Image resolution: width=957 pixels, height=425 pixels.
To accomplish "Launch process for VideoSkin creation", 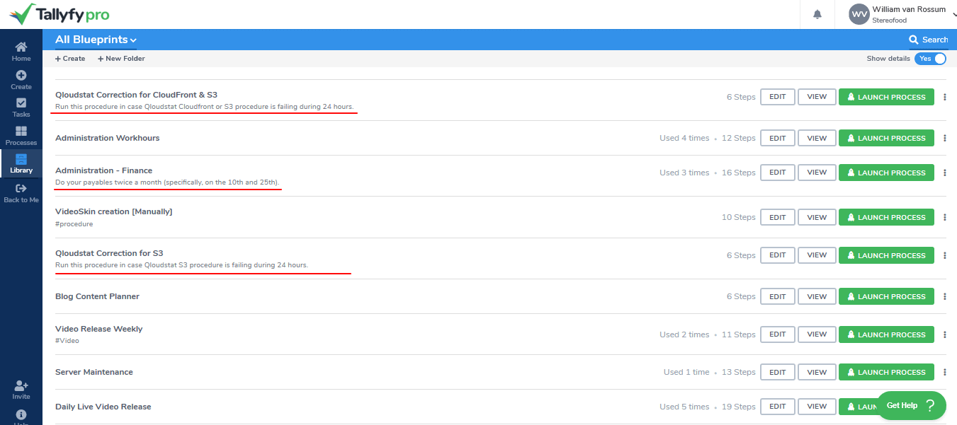I will pyautogui.click(x=886, y=217).
